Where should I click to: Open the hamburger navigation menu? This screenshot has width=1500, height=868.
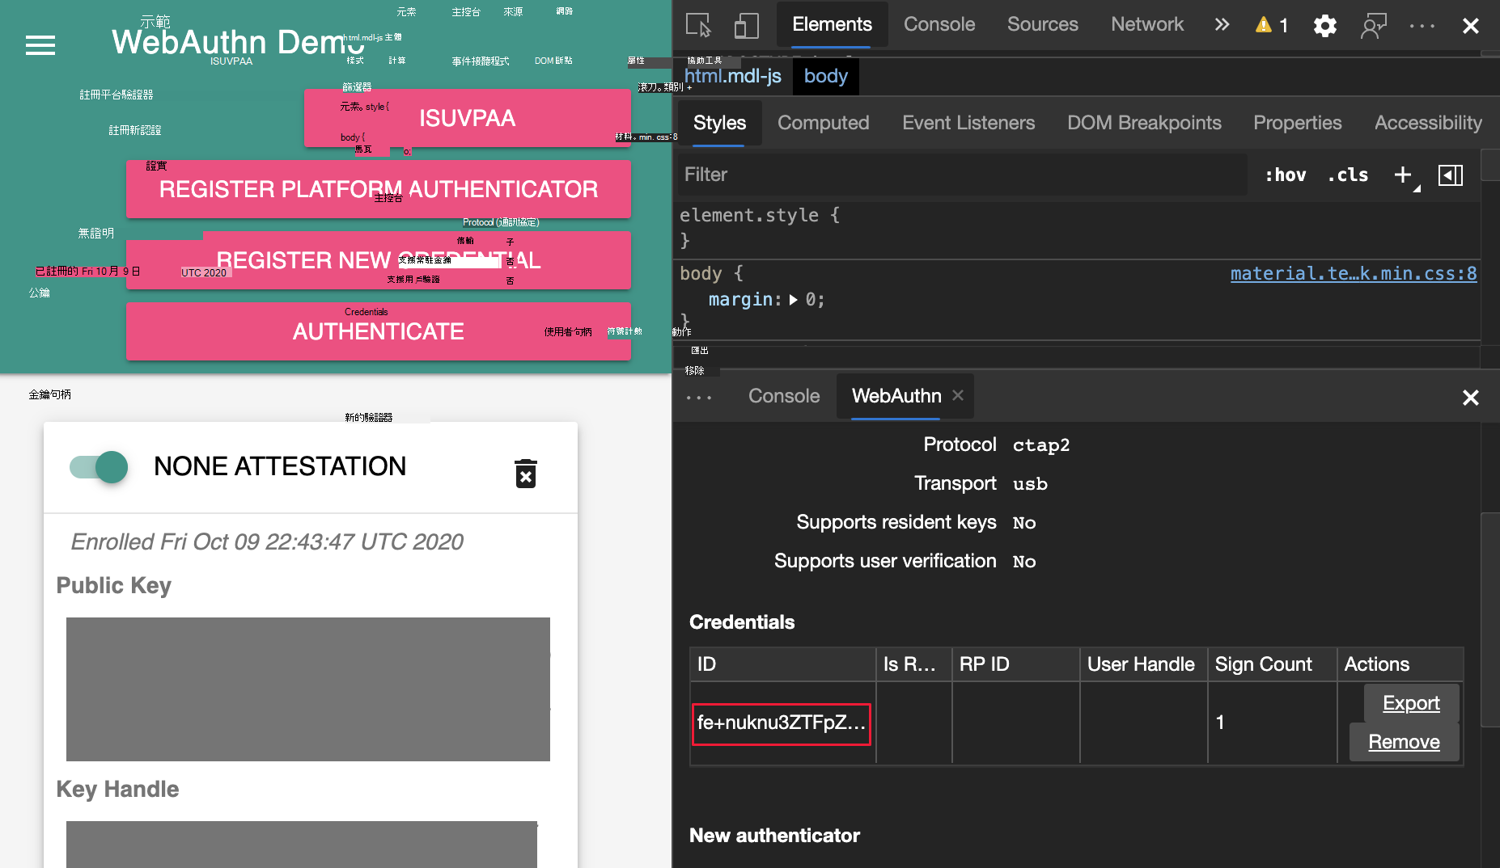(40, 45)
